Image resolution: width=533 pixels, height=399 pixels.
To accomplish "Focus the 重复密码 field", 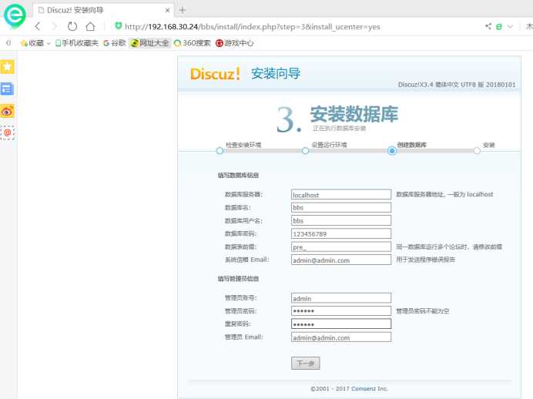I will coord(341,324).
